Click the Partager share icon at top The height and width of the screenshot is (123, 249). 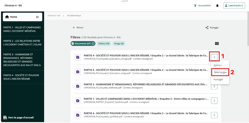[x=207, y=27]
